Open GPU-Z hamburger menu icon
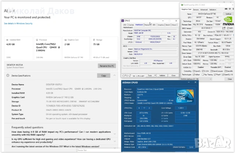This screenshot has height=153, width=235. tap(233, 9)
